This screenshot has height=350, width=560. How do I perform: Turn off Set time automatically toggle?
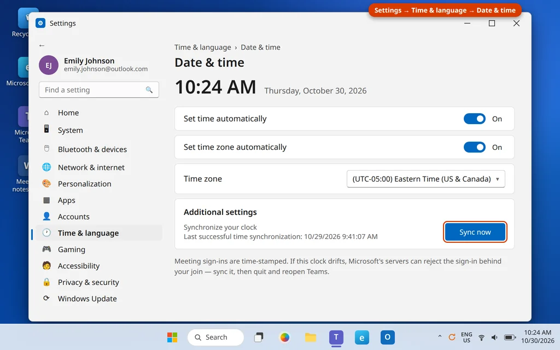click(475, 119)
